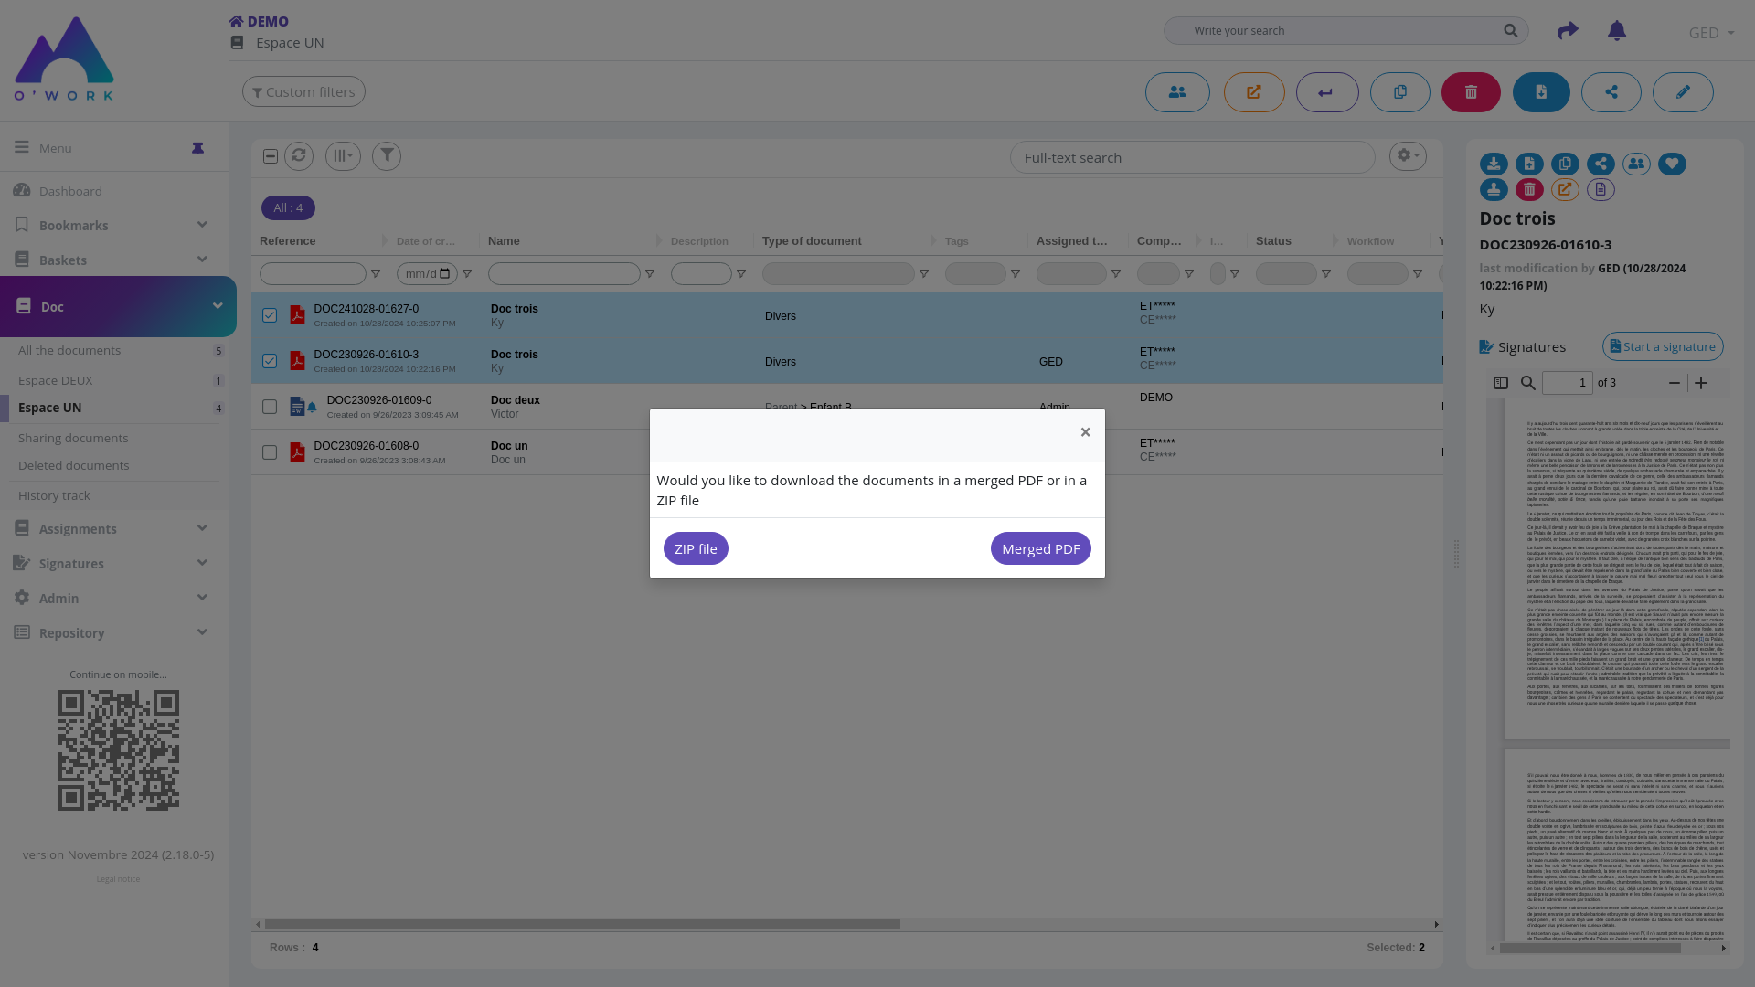Check the DOC230926-01608-0 row checkbox
This screenshot has height=987, width=1755.
click(x=270, y=452)
